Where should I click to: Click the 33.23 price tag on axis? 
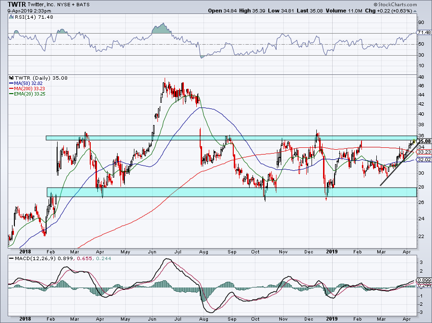pos(424,152)
